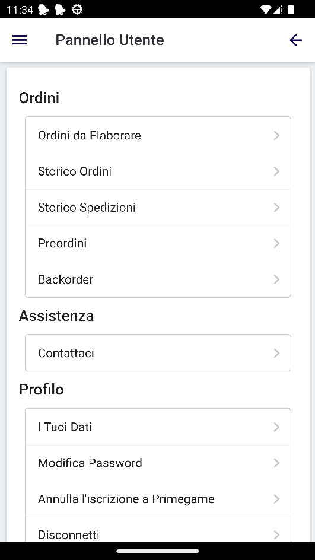Choose Modifica Password

click(x=158, y=463)
